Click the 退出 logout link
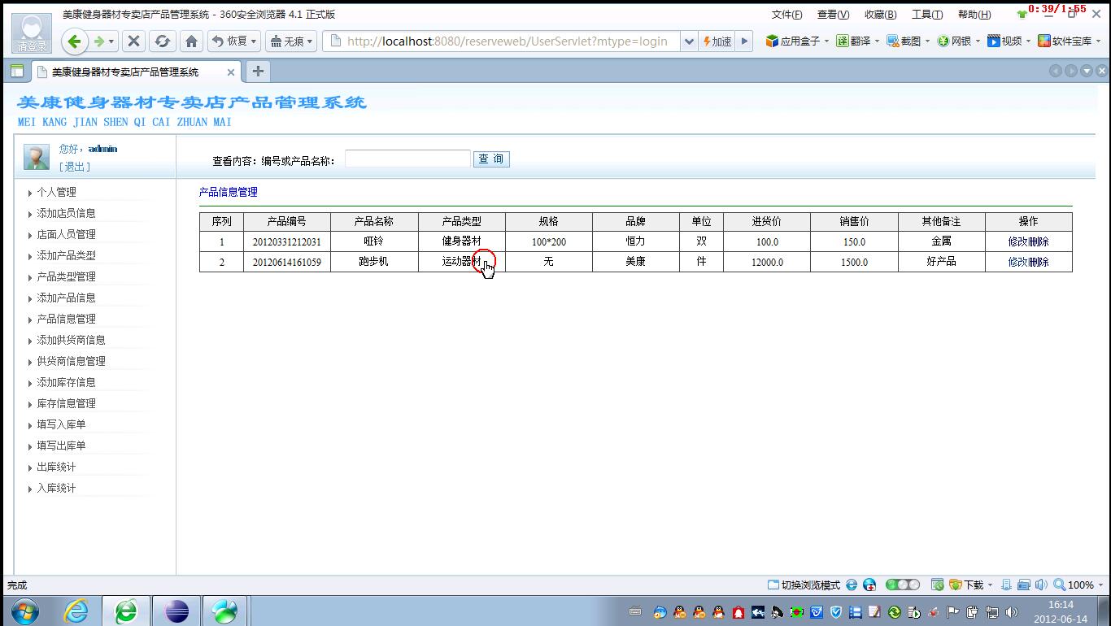The width and height of the screenshot is (1111, 626). 75,167
